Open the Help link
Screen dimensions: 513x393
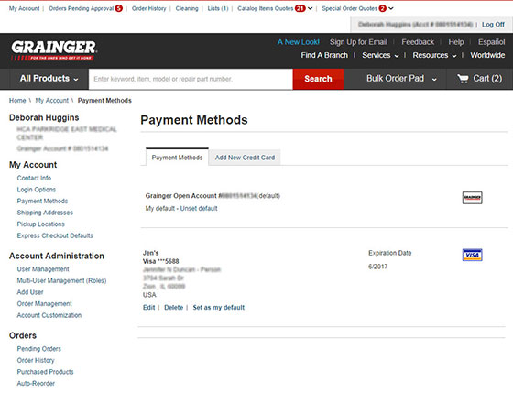point(456,42)
